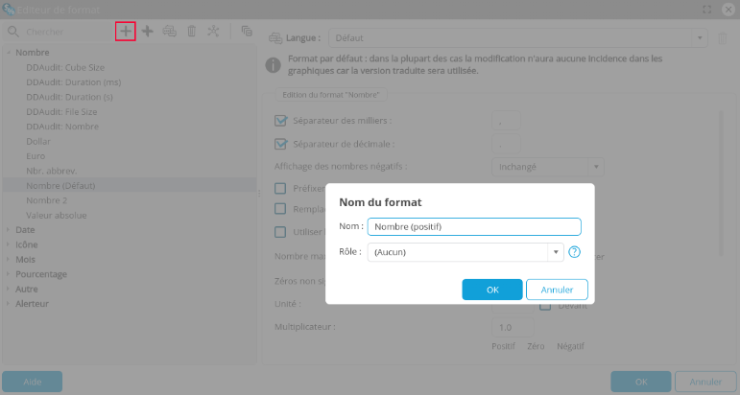740x395 pixels.
Task: Open the Langue dropdown
Action: [x=702, y=38]
